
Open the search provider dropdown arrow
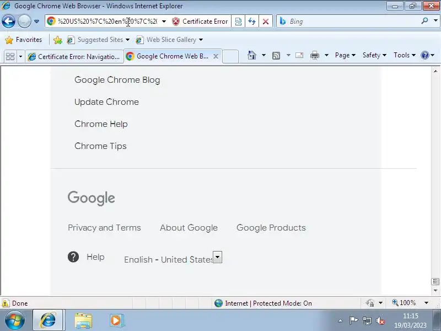(x=435, y=20)
